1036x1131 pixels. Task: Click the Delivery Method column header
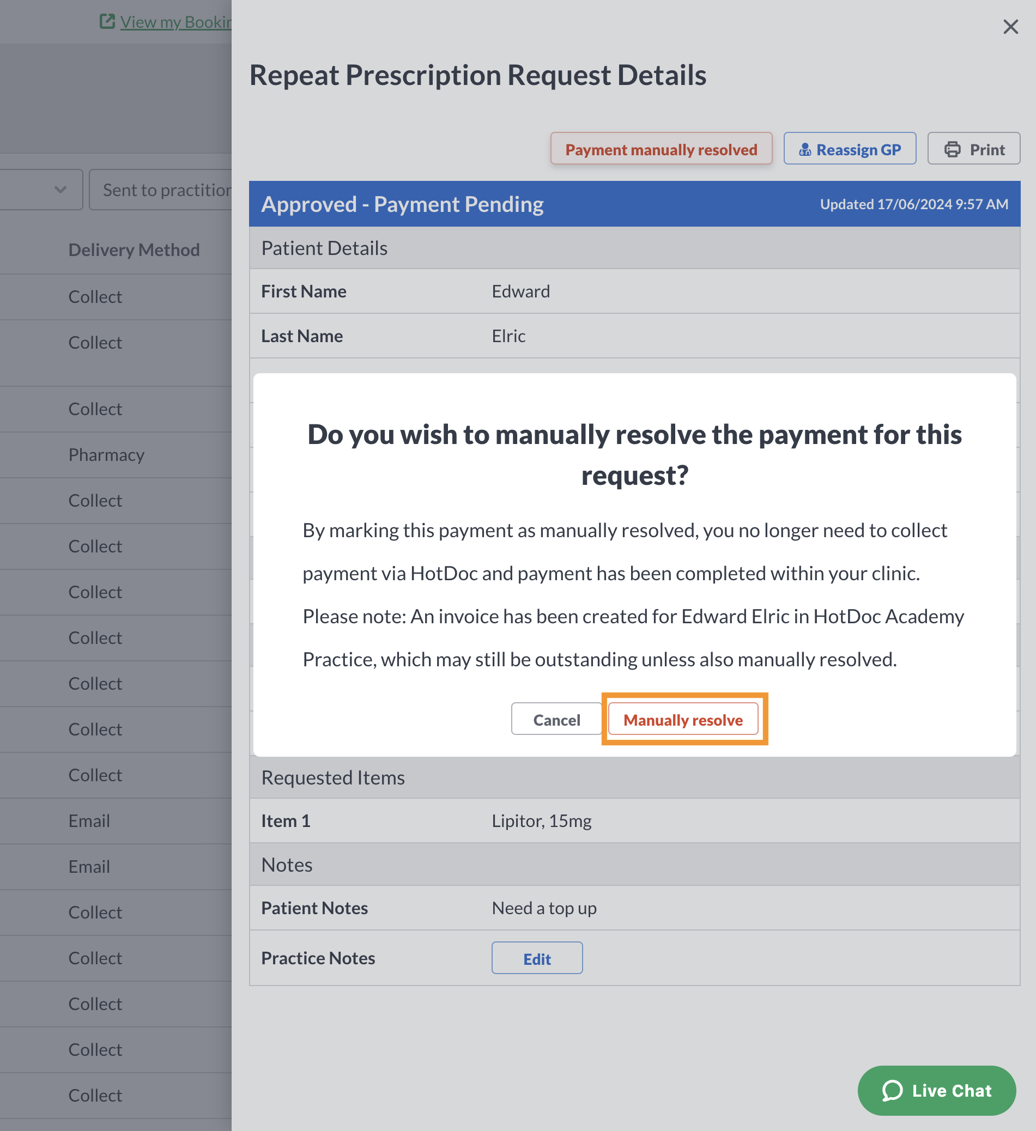point(134,250)
